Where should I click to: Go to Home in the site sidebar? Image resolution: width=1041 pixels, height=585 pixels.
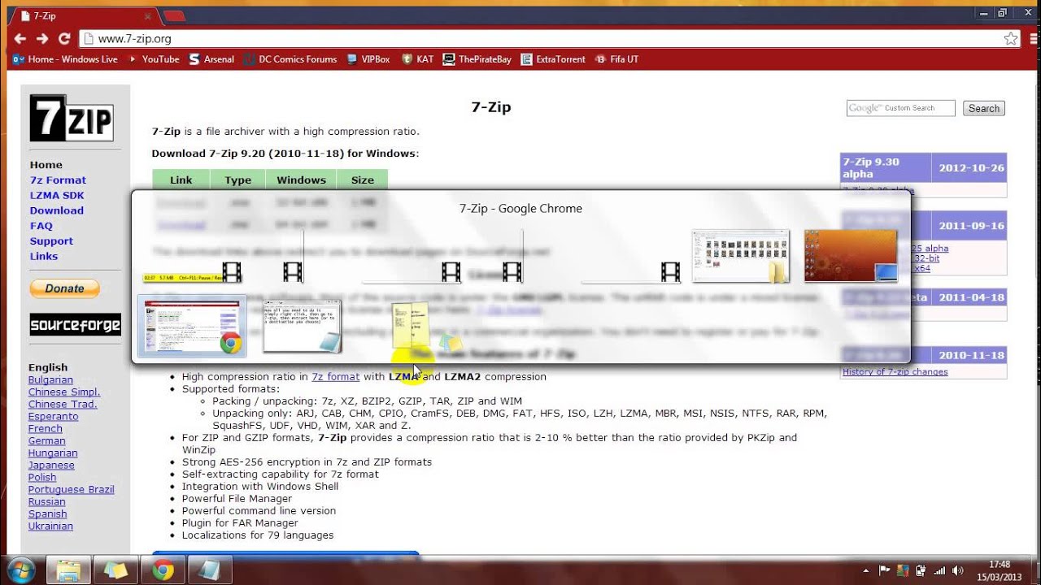tap(46, 165)
